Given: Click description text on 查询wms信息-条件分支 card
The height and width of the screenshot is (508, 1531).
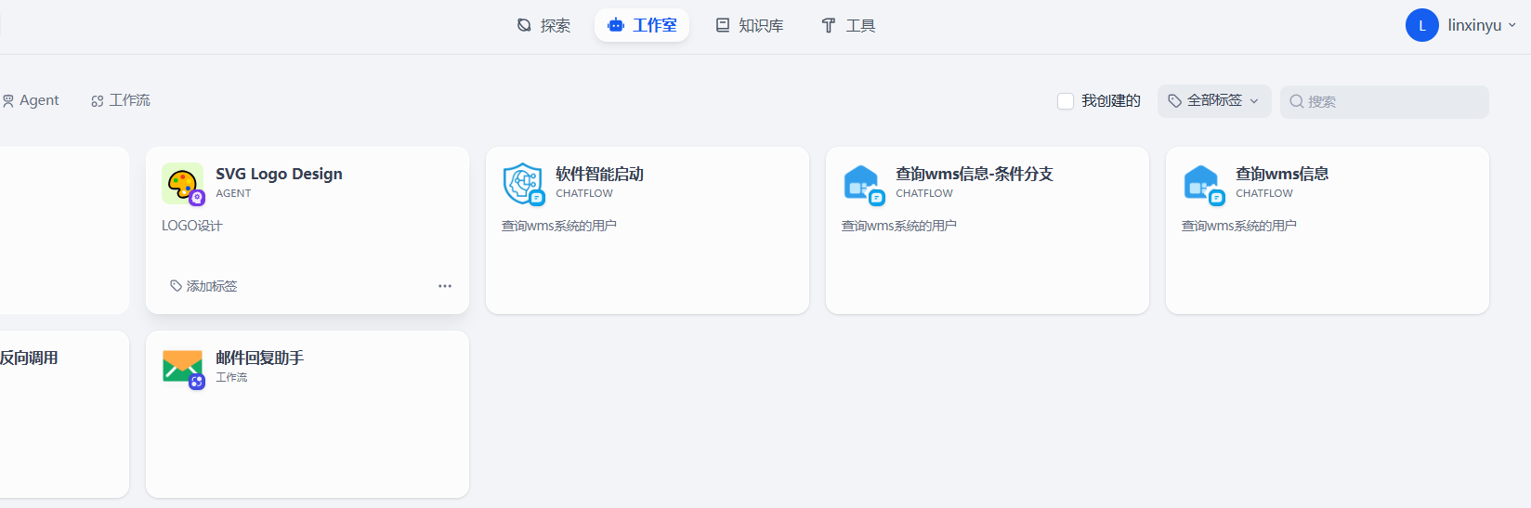Looking at the screenshot, I should pos(899,226).
